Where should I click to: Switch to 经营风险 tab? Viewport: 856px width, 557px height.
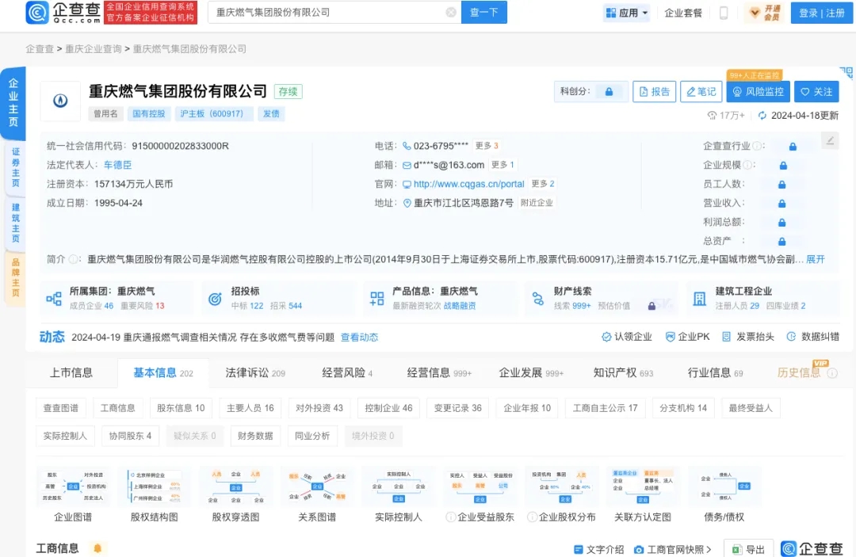pyautogui.click(x=347, y=373)
